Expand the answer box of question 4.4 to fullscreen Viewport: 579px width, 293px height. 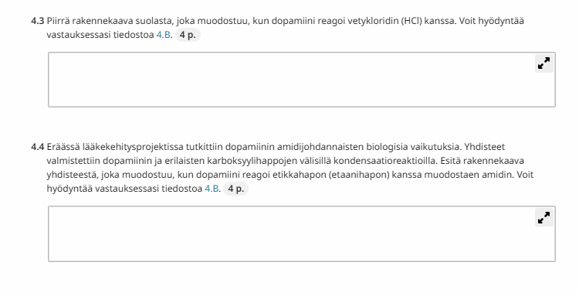544,217
